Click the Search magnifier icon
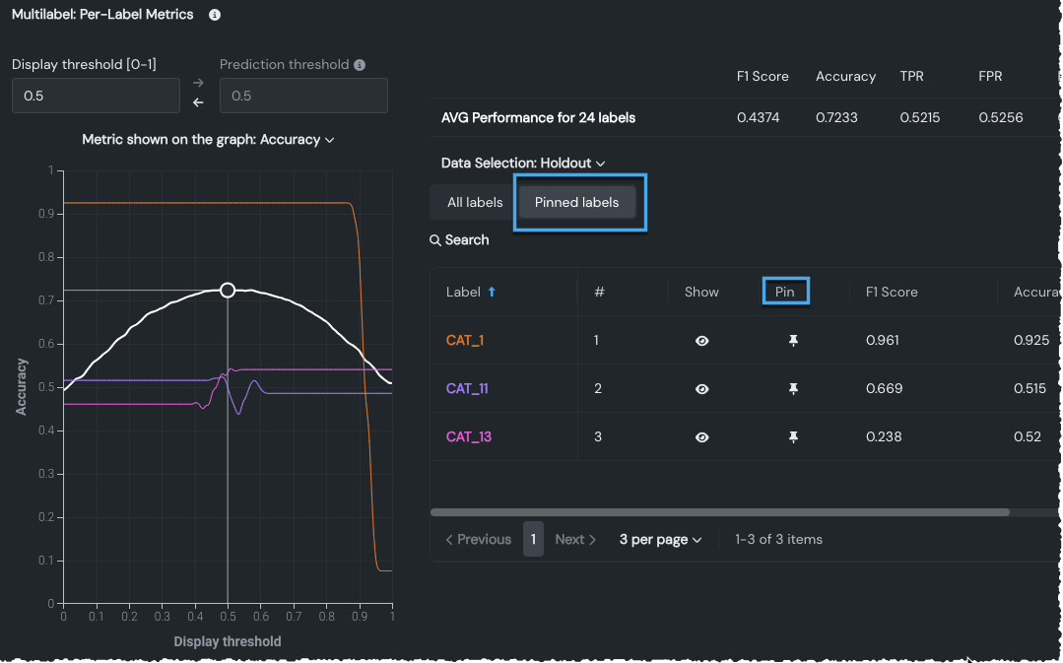The image size is (1063, 663). tap(435, 240)
